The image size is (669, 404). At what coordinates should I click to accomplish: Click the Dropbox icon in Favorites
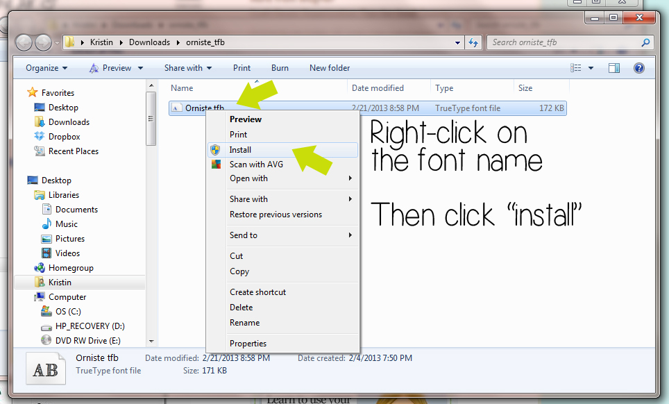coord(40,136)
